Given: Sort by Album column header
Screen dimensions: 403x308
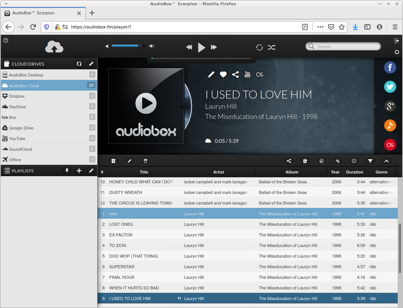Looking at the screenshot, I should pyautogui.click(x=292, y=172).
